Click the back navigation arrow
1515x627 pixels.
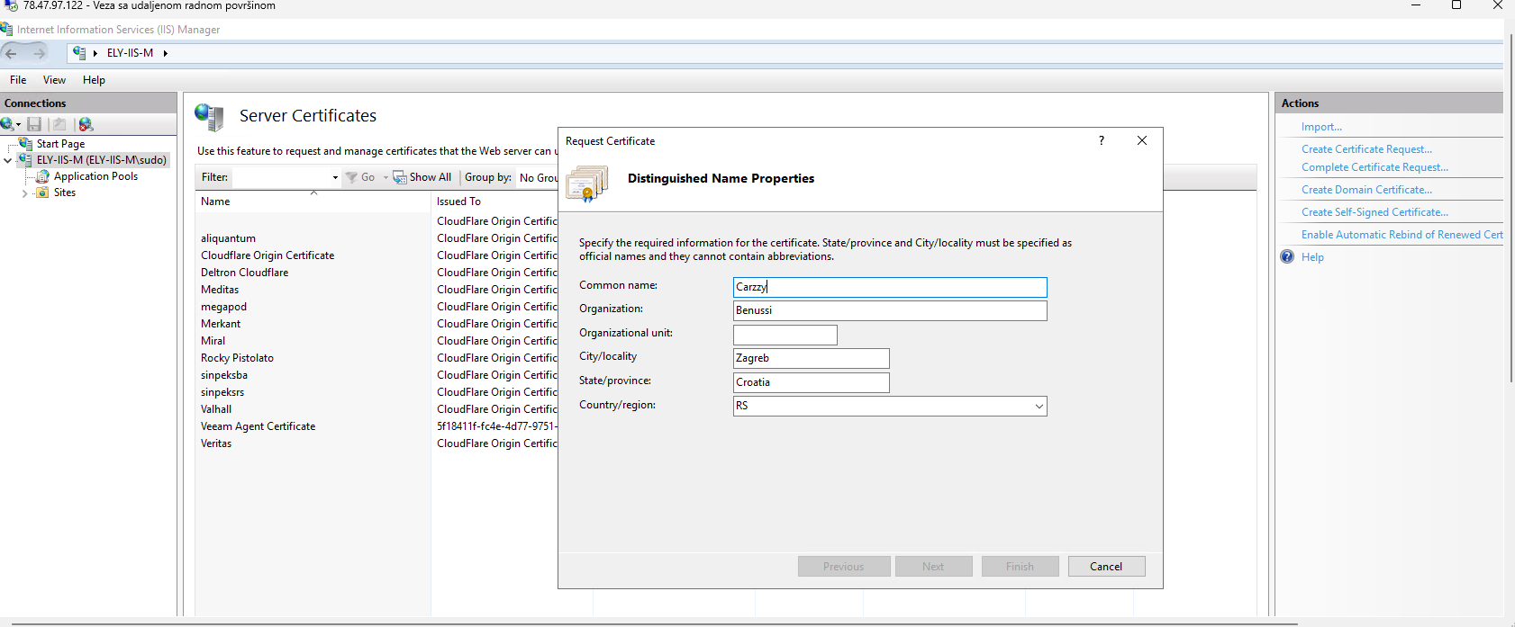click(12, 54)
